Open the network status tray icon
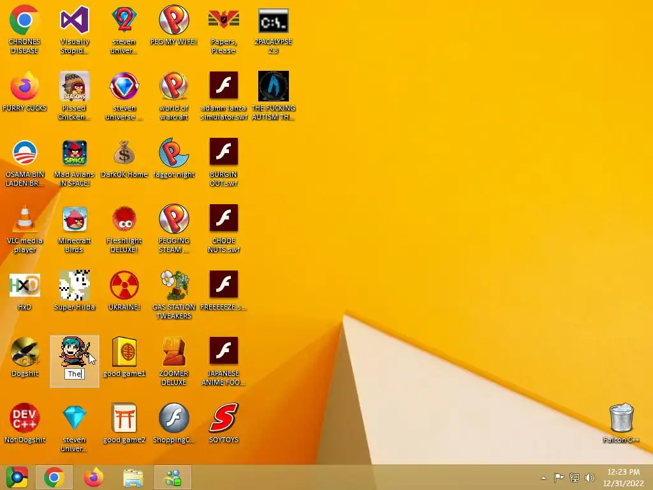Viewport: 653px width, 490px height. click(x=575, y=477)
